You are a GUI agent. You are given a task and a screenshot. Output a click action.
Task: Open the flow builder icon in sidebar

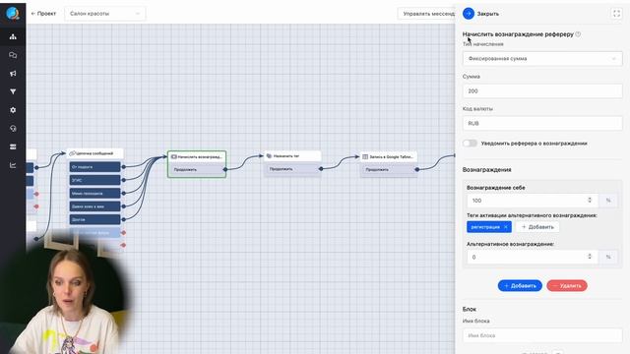tap(13, 37)
